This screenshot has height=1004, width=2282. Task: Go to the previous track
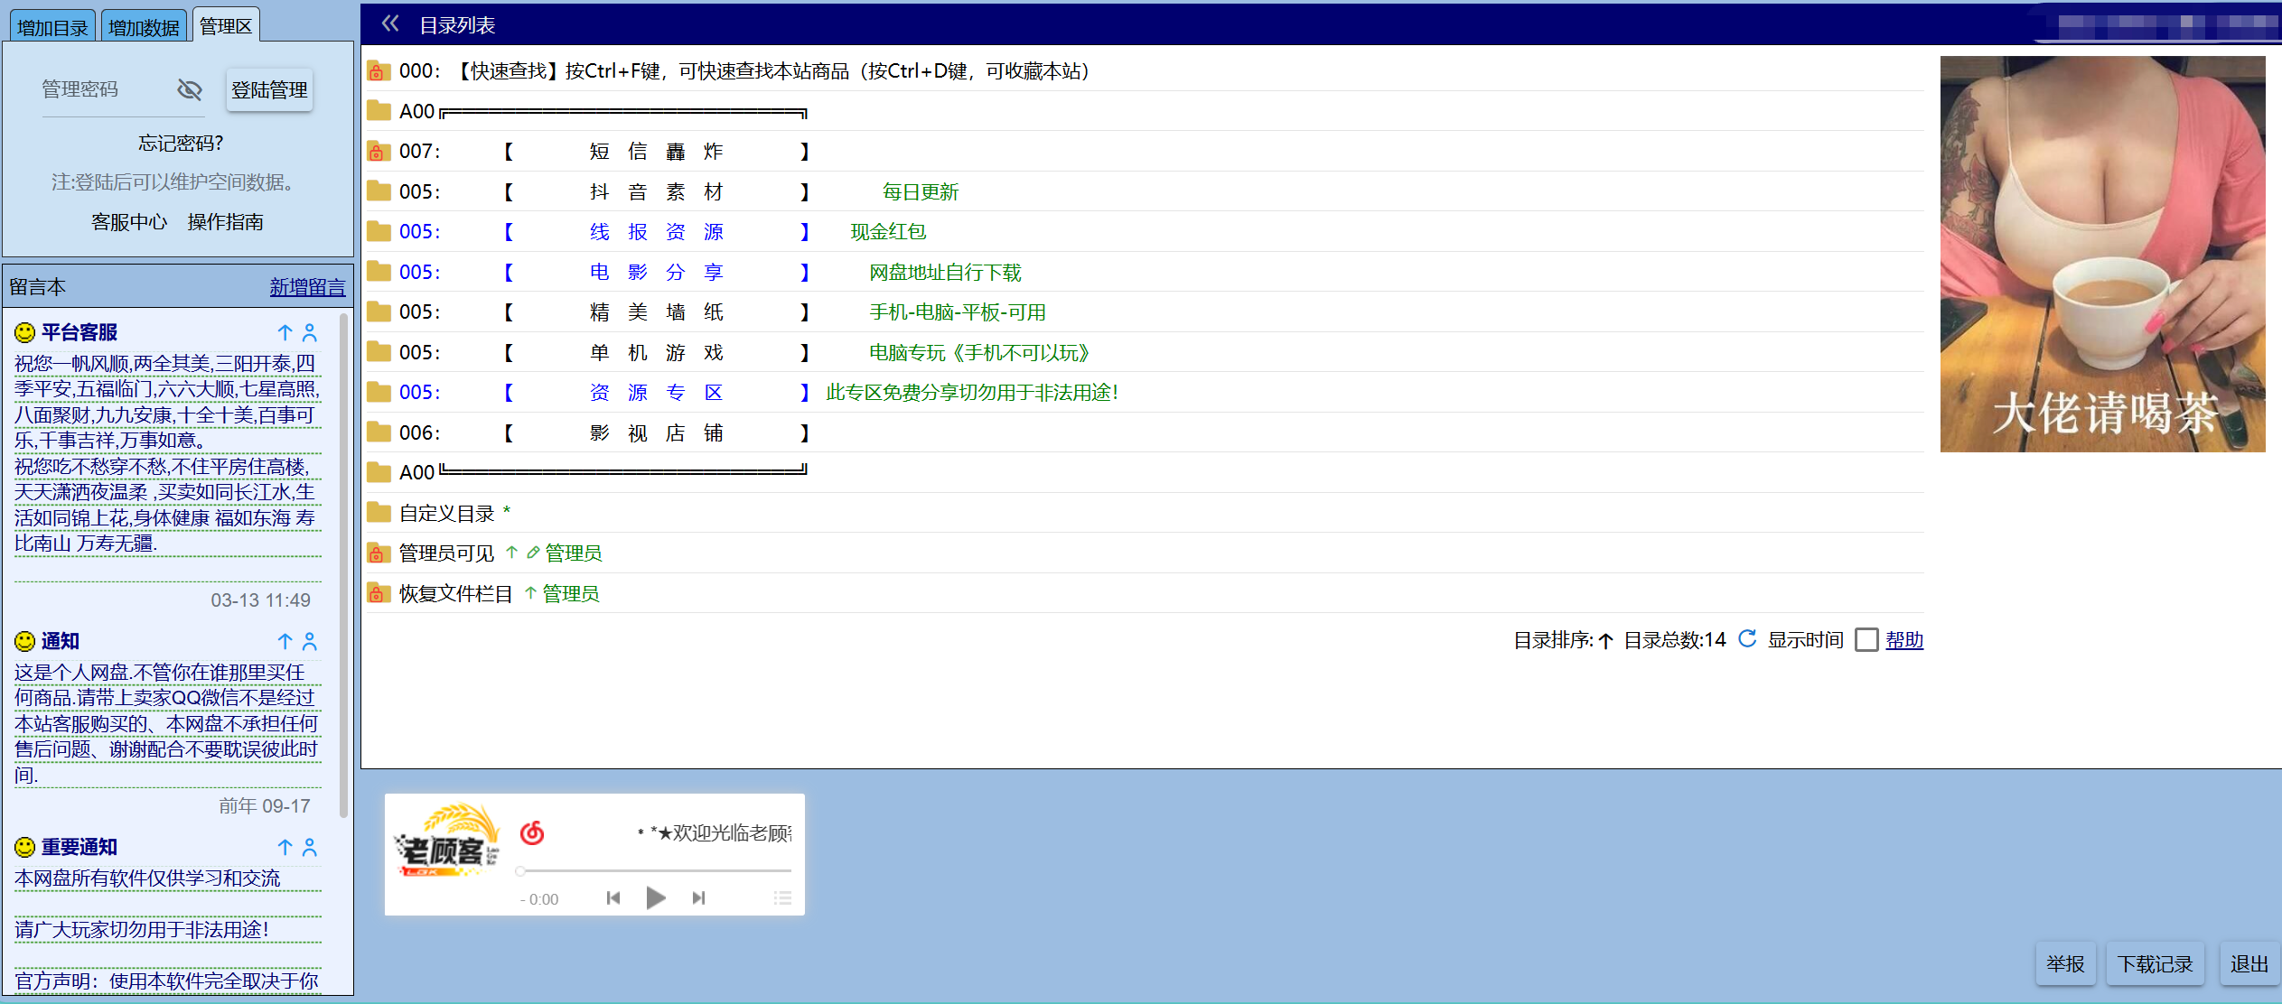click(613, 897)
